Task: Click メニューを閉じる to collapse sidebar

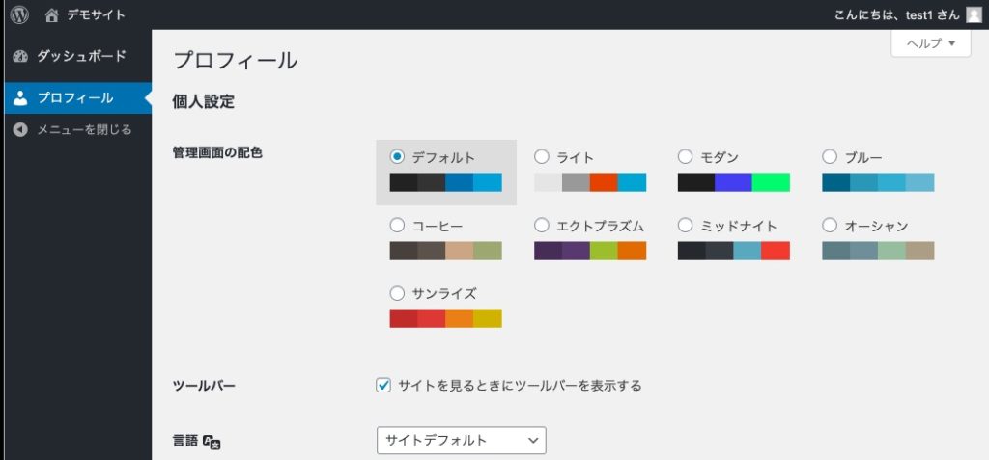Action: click(x=84, y=129)
